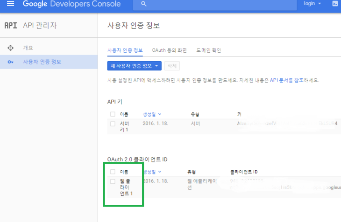
Task: Toggle select-all checkbox in OAuth 2.0 table
Action: (113, 172)
